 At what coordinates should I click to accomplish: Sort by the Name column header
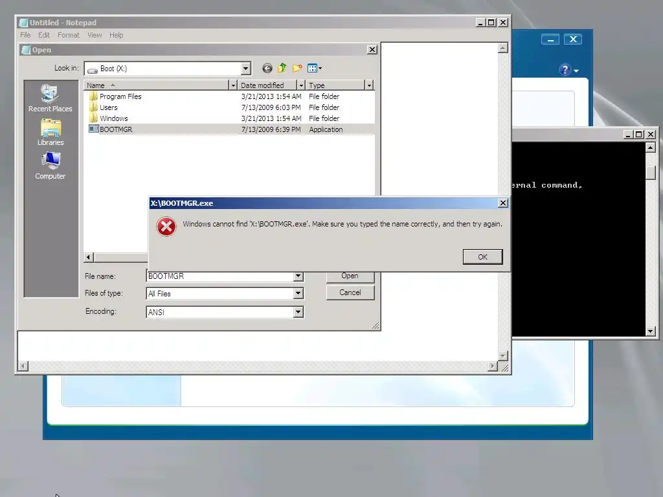pyautogui.click(x=157, y=85)
